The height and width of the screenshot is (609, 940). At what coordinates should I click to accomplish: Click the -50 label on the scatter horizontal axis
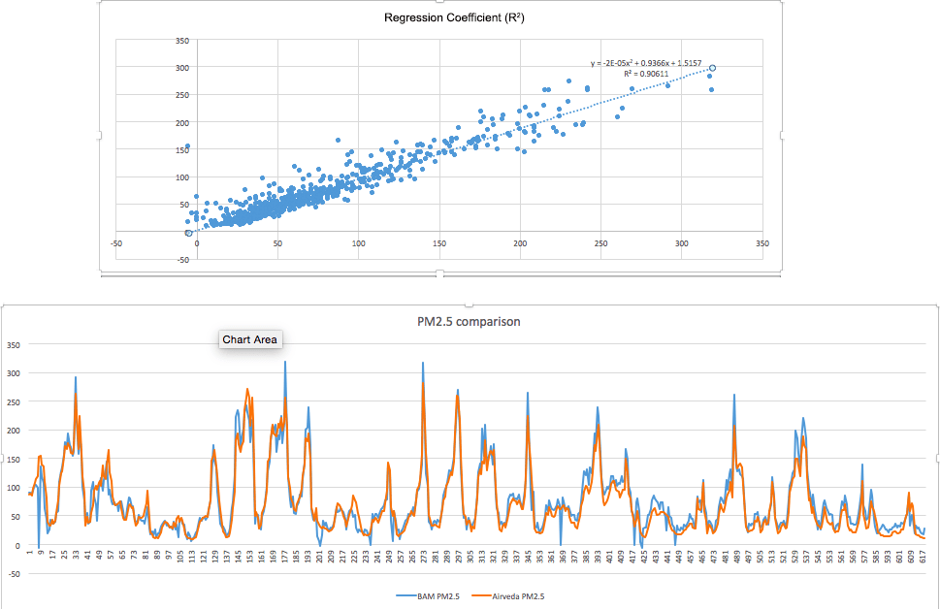(115, 243)
